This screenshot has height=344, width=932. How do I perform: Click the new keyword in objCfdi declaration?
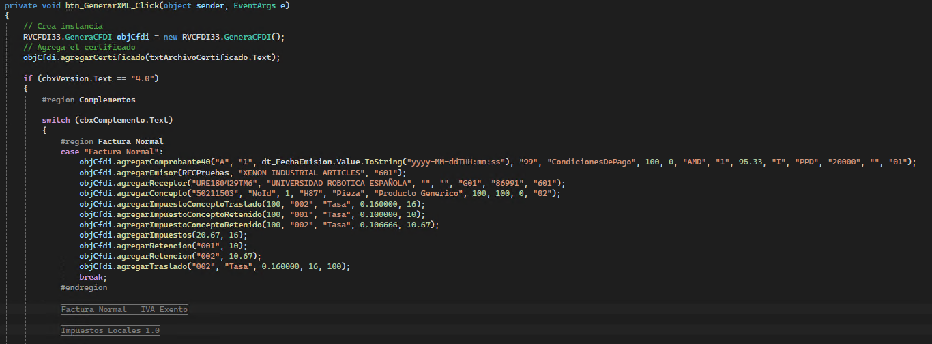[x=171, y=37]
